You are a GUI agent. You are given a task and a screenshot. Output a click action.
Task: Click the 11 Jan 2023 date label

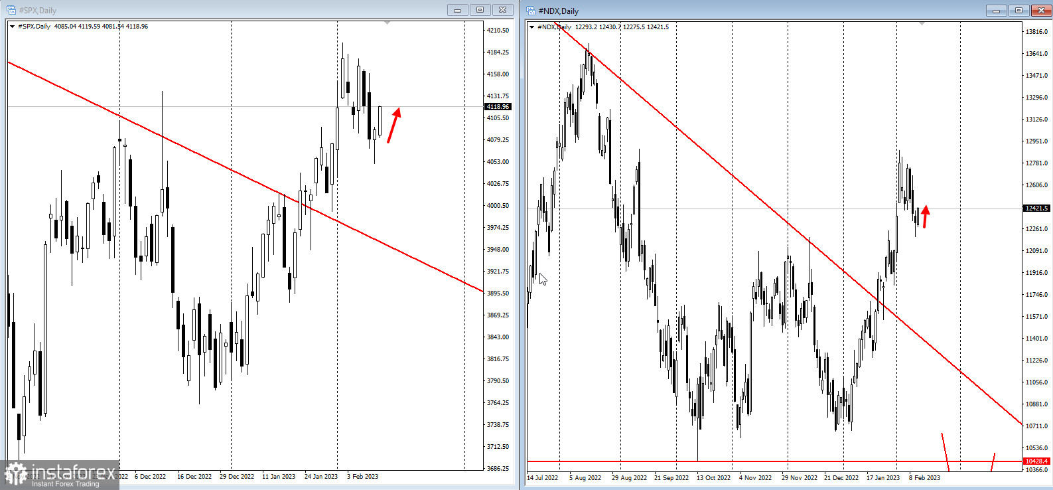pos(279,477)
